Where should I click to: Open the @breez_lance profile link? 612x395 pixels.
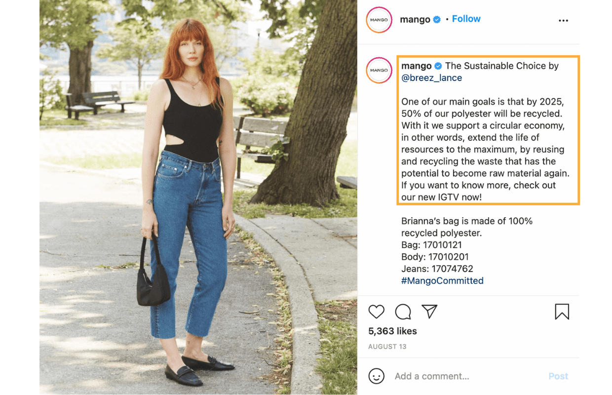coord(432,78)
